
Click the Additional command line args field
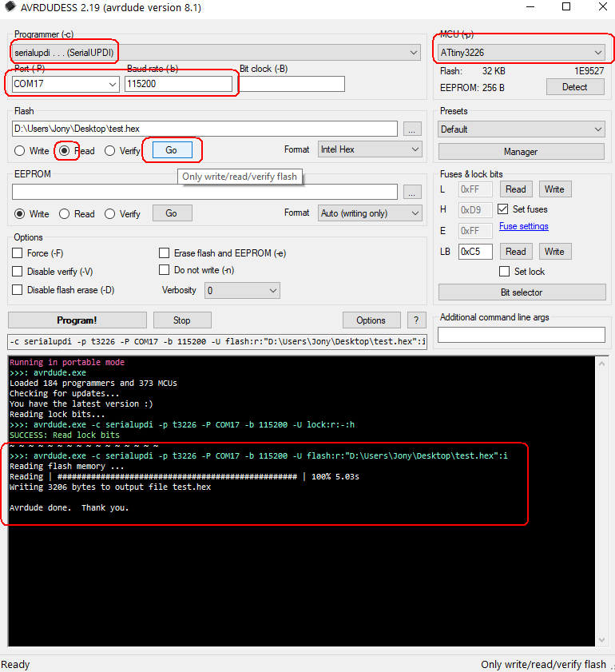pyautogui.click(x=522, y=335)
